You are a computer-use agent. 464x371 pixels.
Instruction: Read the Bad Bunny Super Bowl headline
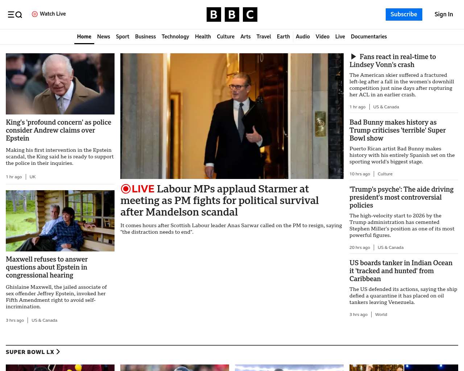coord(398,130)
